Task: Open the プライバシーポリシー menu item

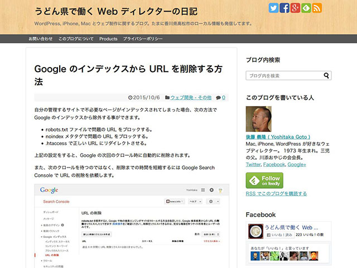Action: 143,39
